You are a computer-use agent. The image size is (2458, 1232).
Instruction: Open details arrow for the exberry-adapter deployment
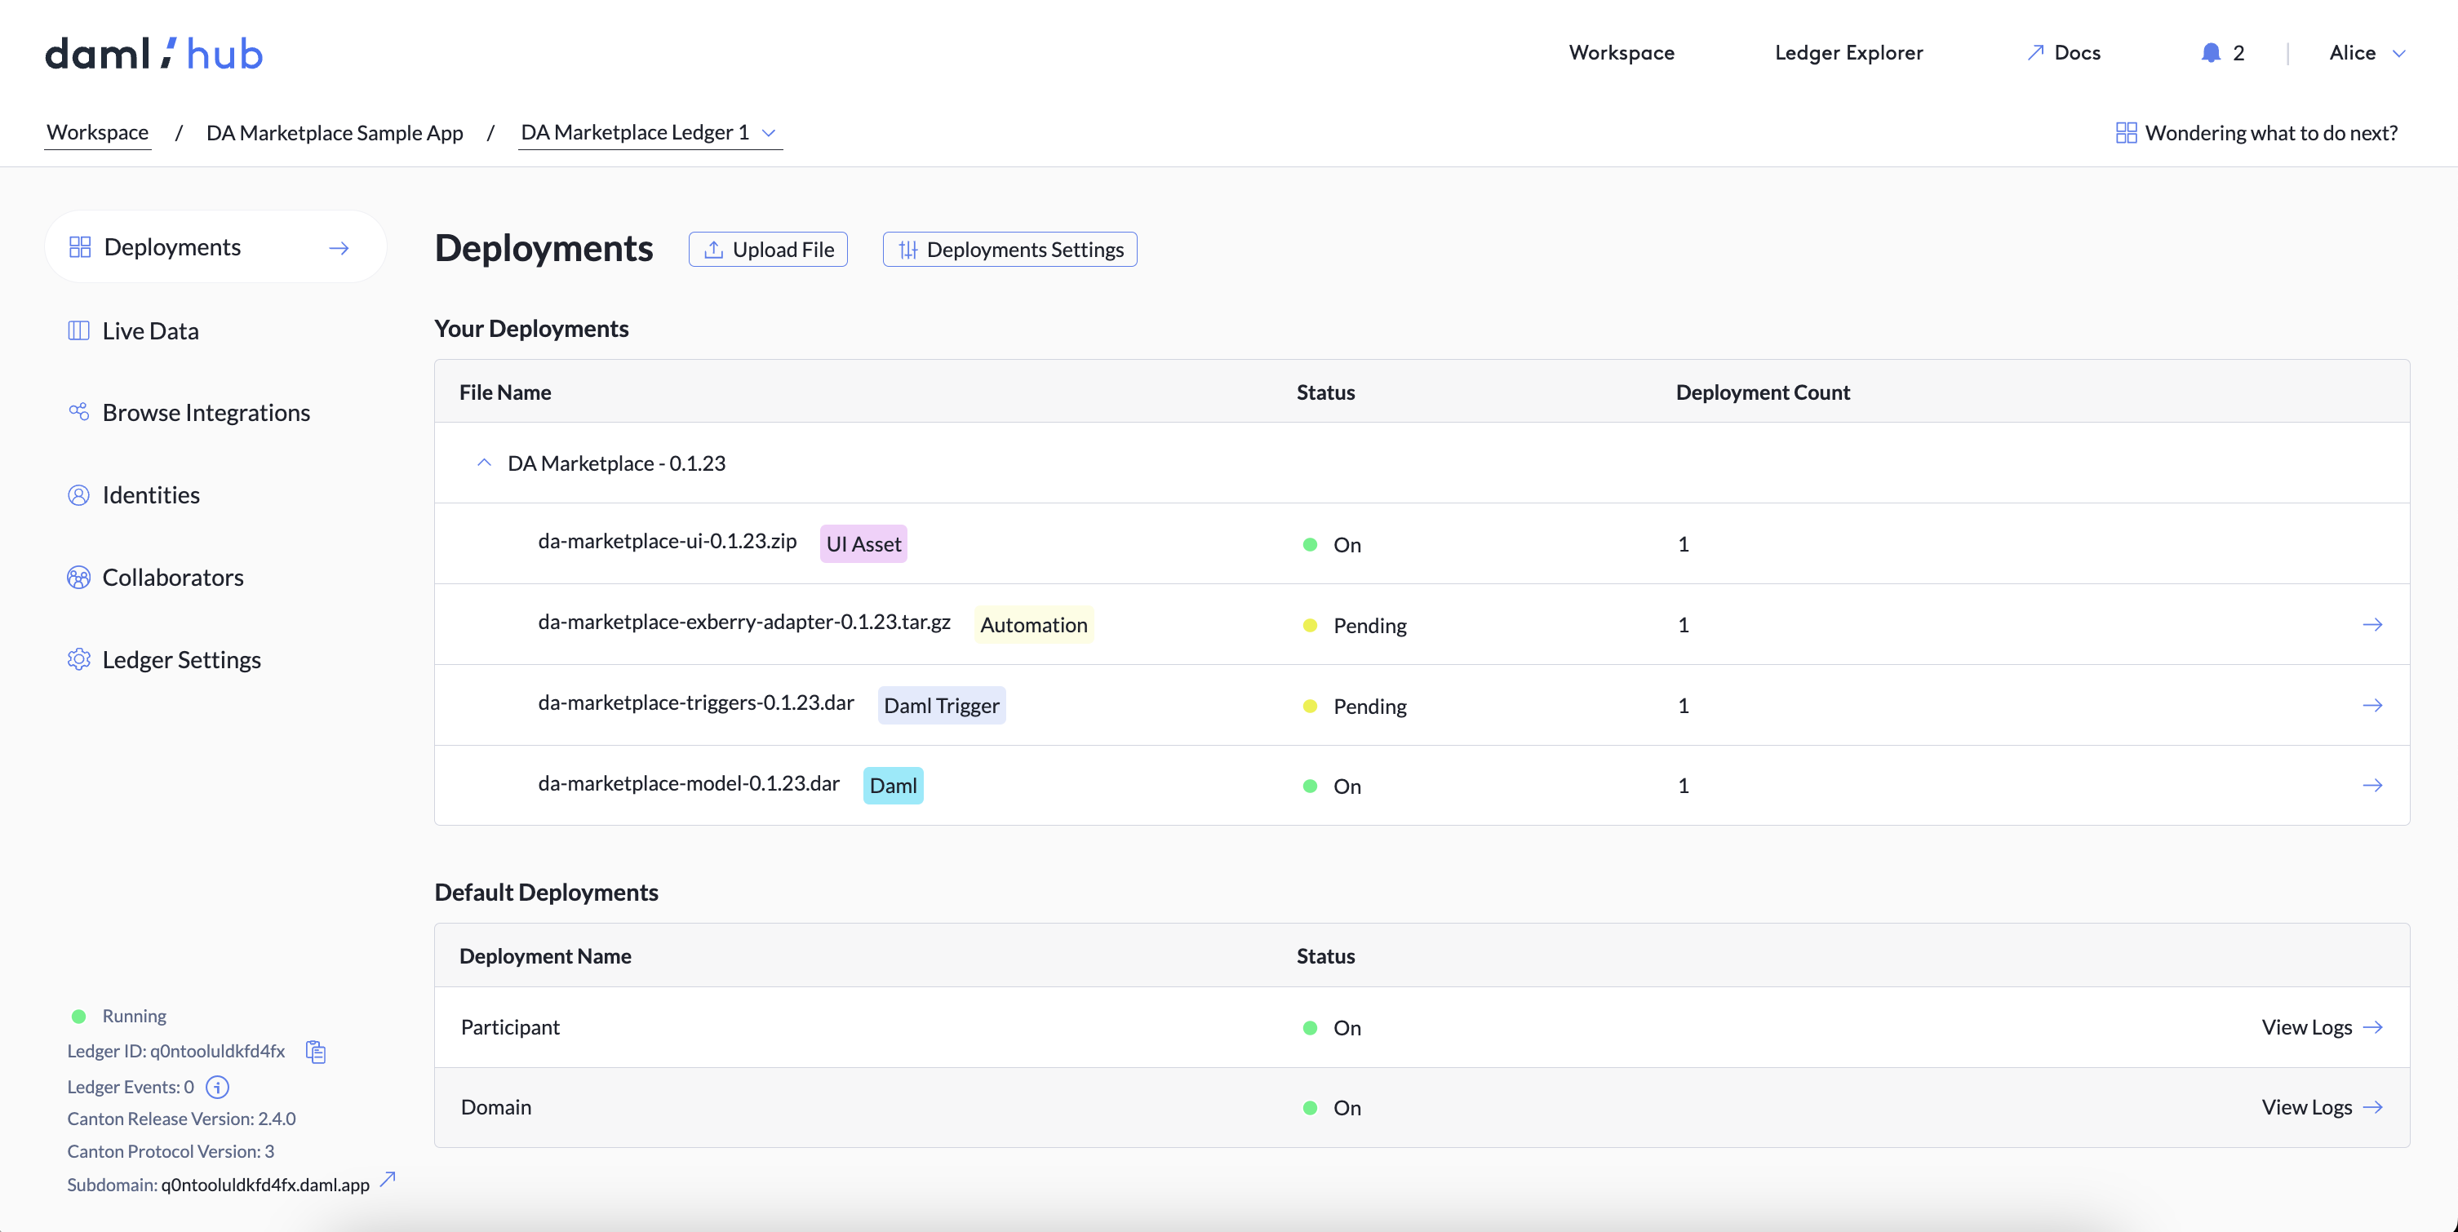pyautogui.click(x=2374, y=625)
